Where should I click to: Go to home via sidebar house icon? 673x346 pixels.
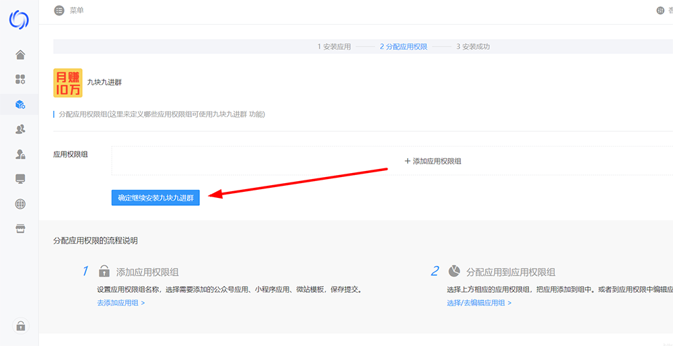tap(20, 55)
